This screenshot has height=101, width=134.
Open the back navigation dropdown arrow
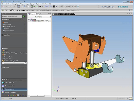(5, 10)
